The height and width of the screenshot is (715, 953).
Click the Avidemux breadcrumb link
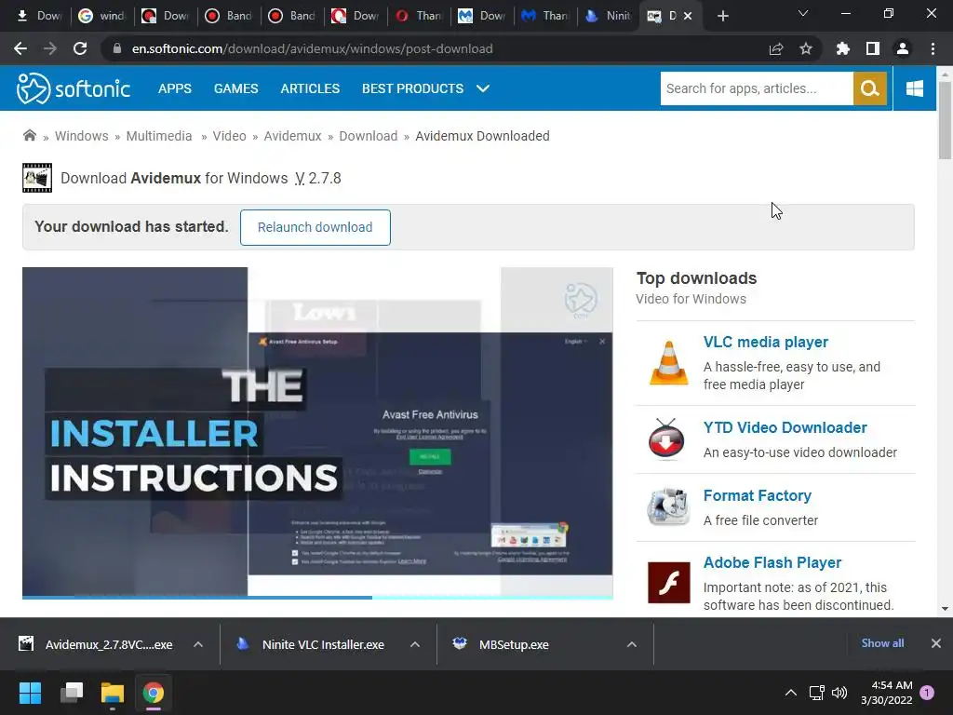(292, 136)
